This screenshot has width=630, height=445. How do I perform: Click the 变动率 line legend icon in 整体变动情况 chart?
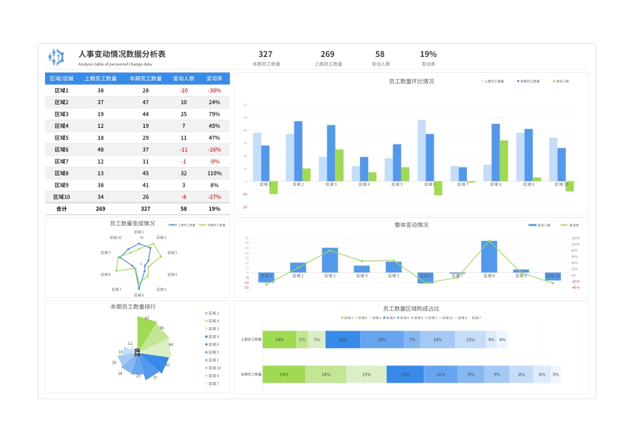(x=564, y=225)
